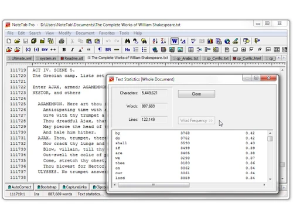Open the Search menu
The width and height of the screenshot is (293, 220).
tap(35, 33)
